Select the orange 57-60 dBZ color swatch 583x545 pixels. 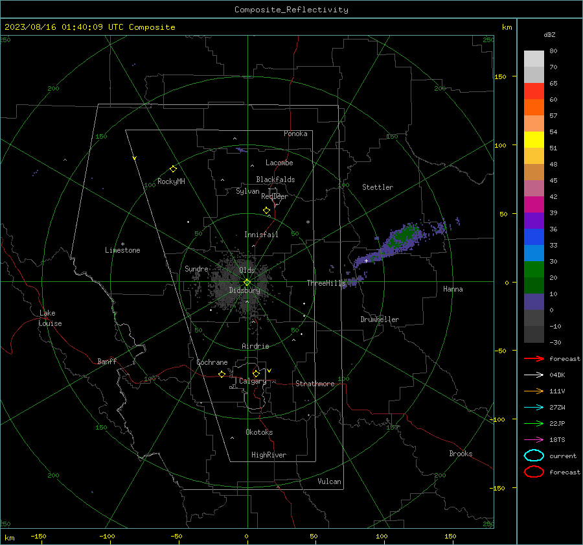pos(534,107)
